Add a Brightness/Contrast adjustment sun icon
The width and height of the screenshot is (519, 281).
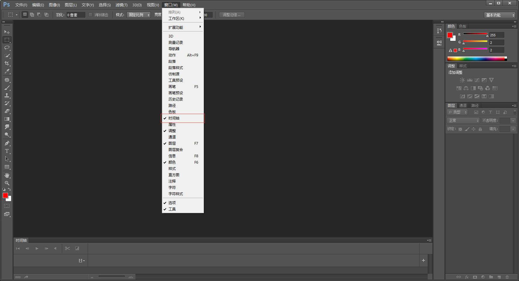pyautogui.click(x=462, y=80)
